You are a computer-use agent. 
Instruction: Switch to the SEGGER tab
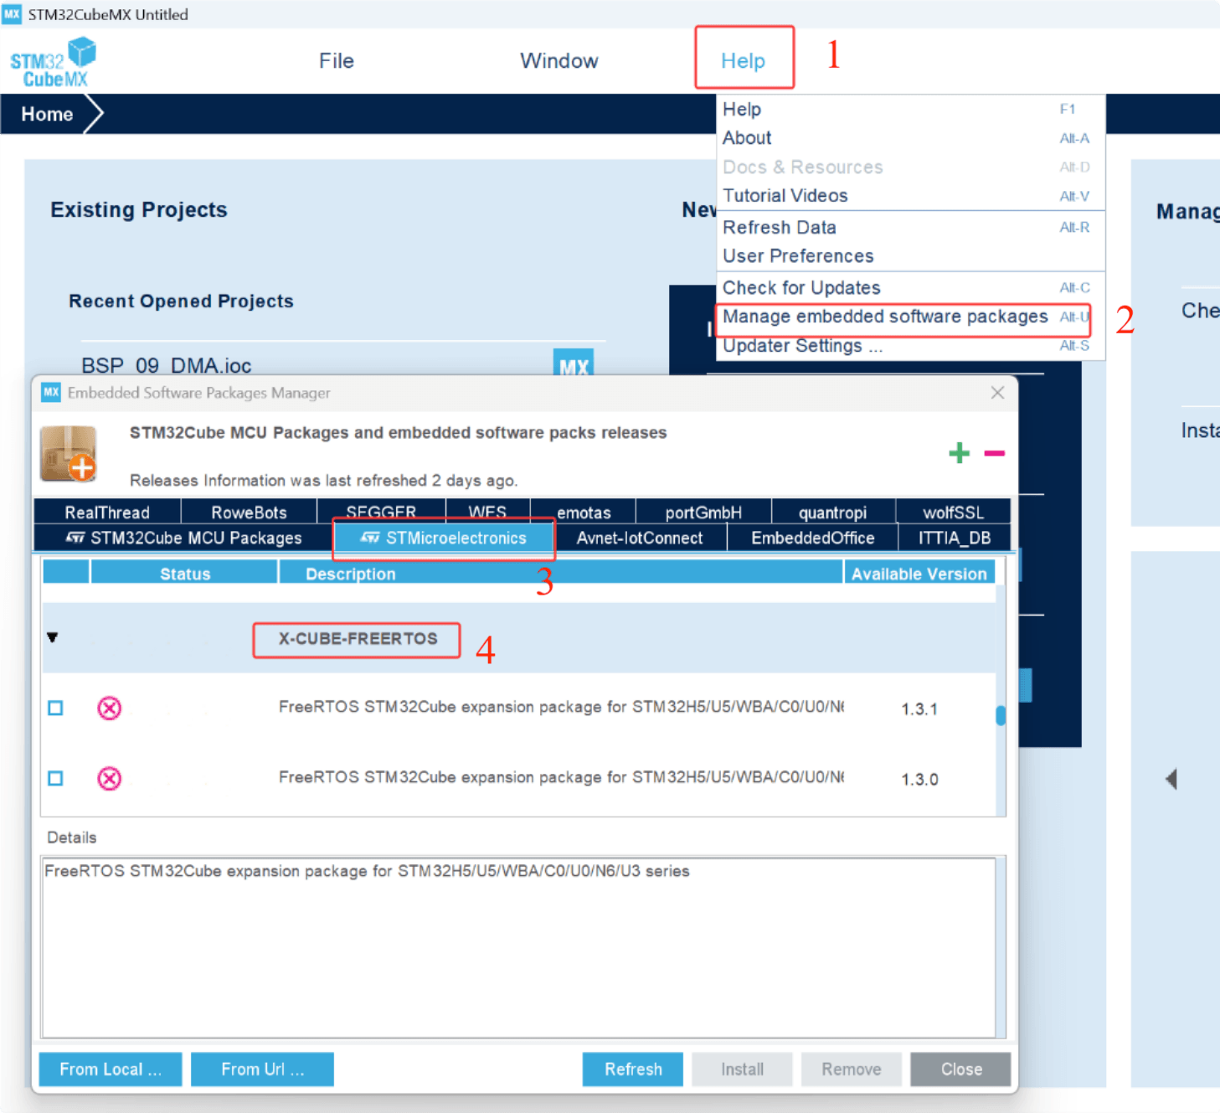click(381, 512)
